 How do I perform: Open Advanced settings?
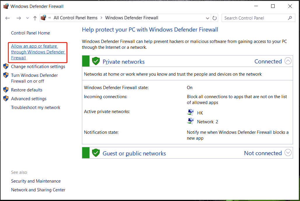(x=29, y=99)
